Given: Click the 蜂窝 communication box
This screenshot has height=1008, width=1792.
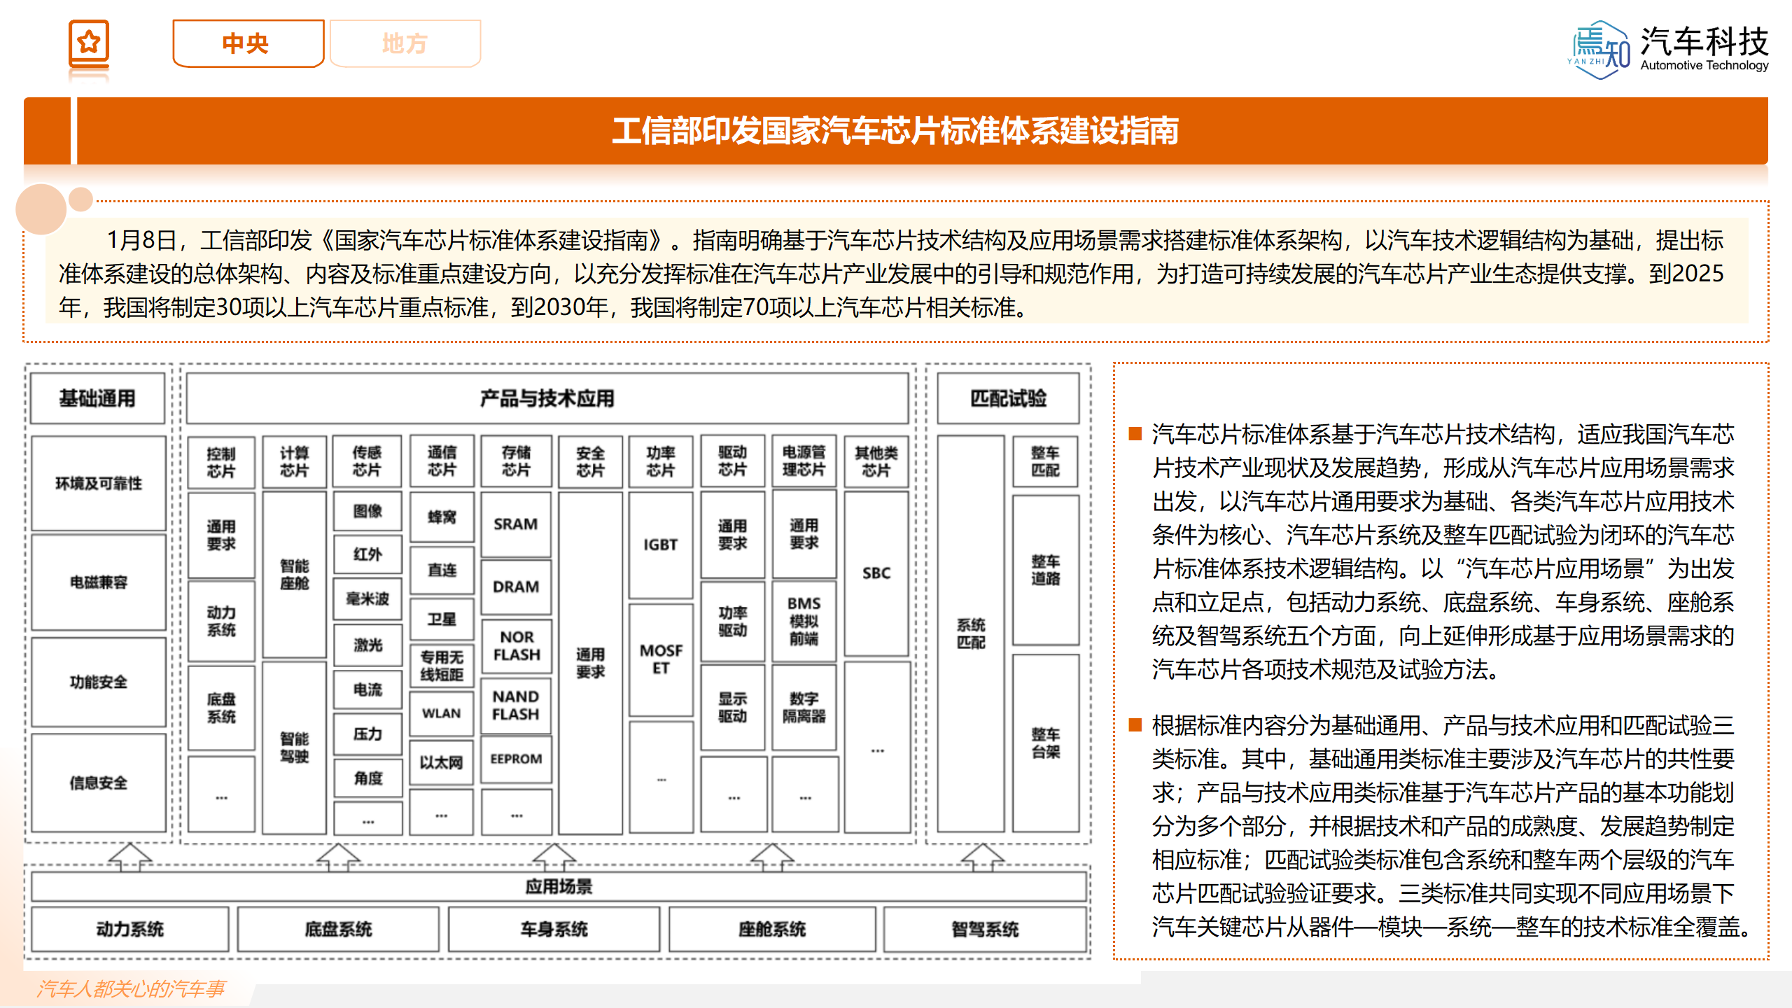Looking at the screenshot, I should [x=442, y=517].
